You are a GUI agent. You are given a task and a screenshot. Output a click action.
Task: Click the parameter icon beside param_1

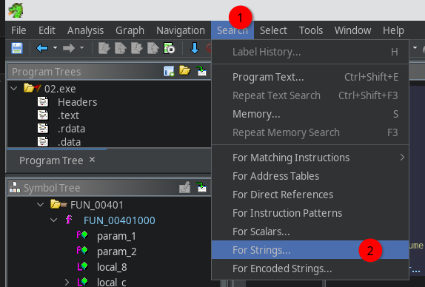pyautogui.click(x=82, y=235)
